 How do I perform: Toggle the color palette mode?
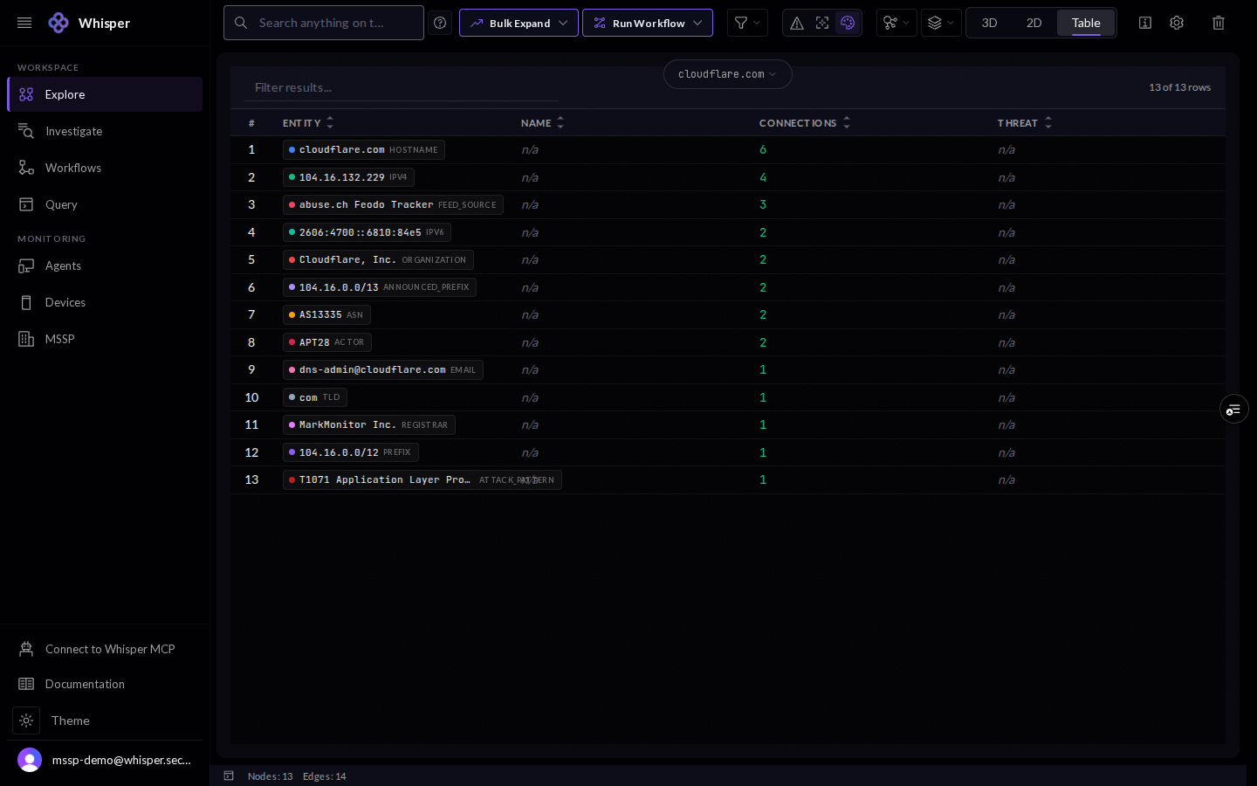coord(848,23)
